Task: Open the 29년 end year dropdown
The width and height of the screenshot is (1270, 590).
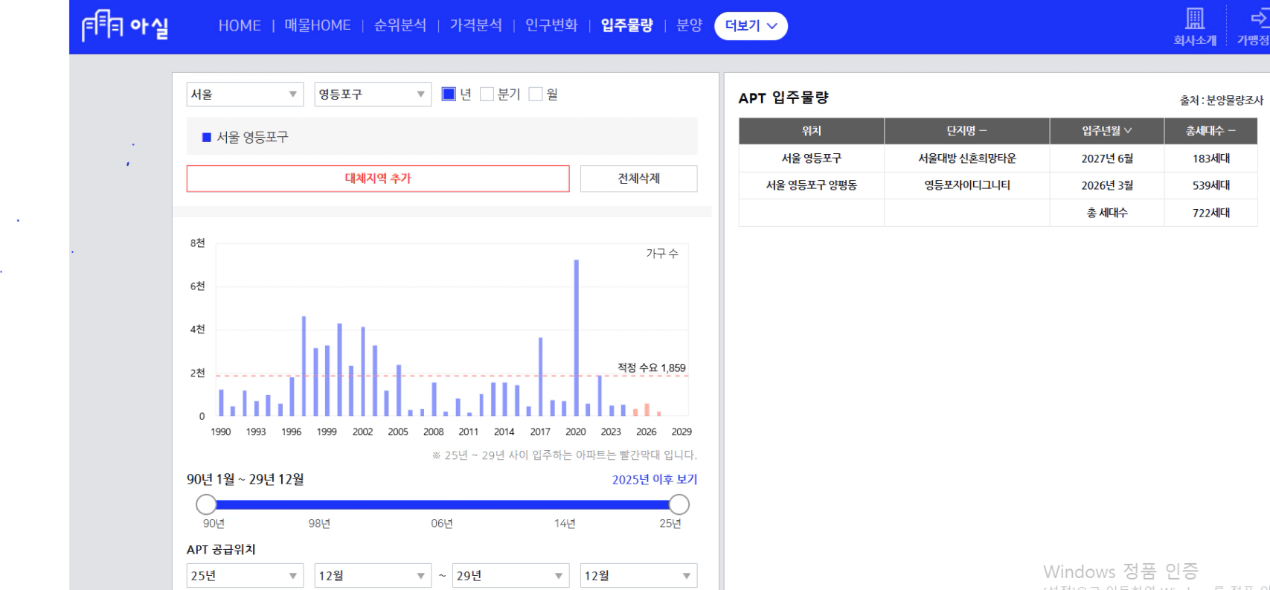Action: (510, 576)
